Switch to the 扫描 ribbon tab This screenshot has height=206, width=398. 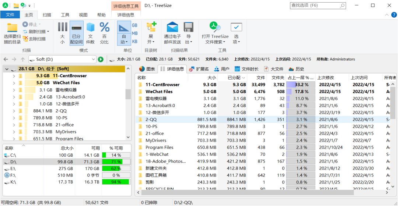pyautogui.click(x=47, y=15)
